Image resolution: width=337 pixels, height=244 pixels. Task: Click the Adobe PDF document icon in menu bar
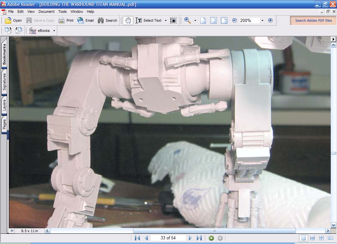click(4, 12)
